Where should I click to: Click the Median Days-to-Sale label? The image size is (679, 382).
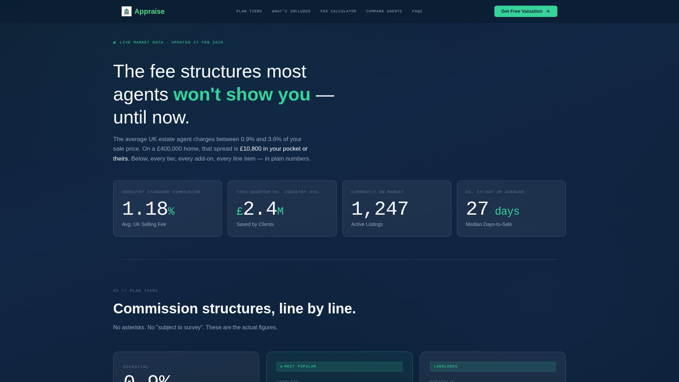[489, 224]
